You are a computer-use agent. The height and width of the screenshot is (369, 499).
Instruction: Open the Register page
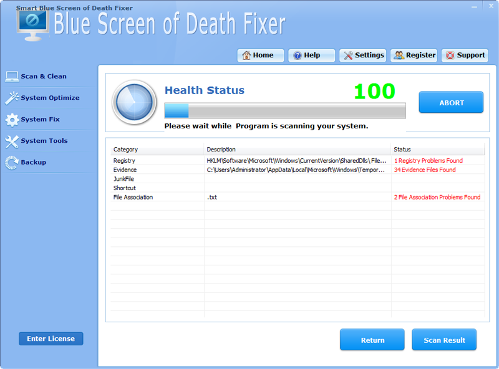tap(414, 55)
